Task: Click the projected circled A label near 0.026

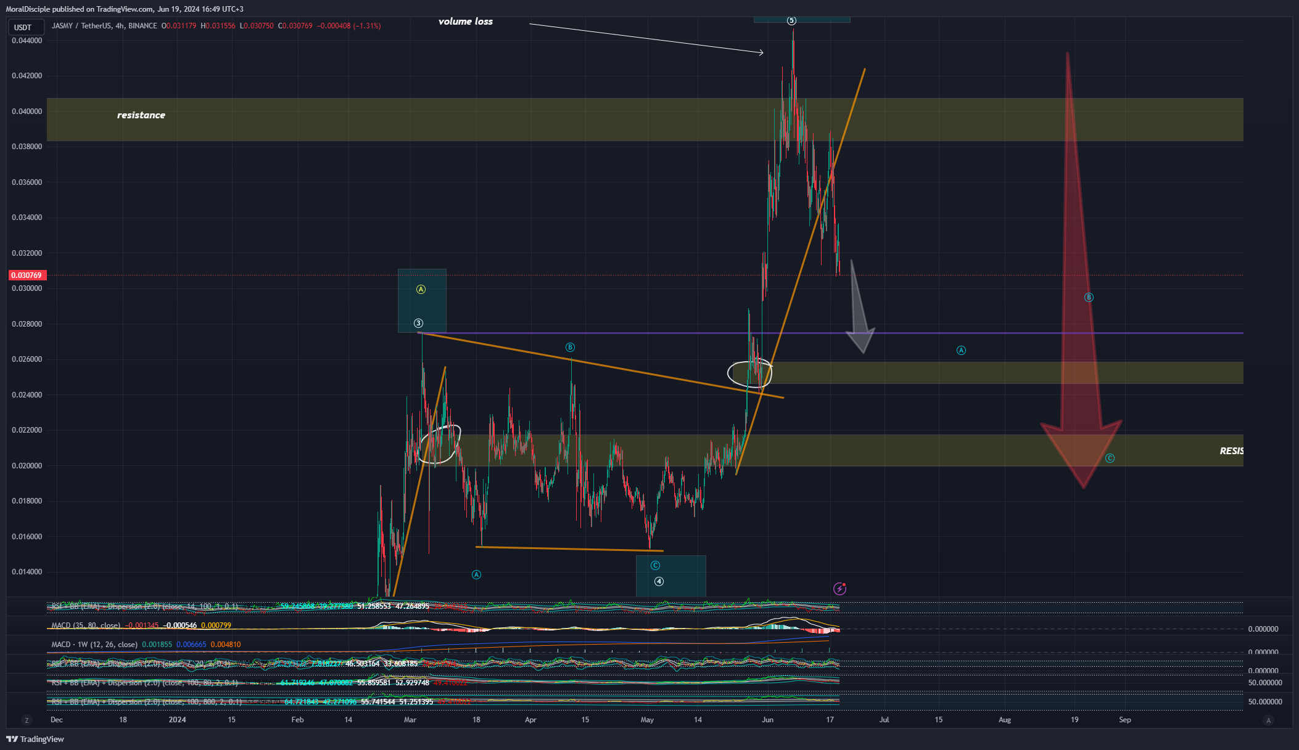Action: pos(961,350)
